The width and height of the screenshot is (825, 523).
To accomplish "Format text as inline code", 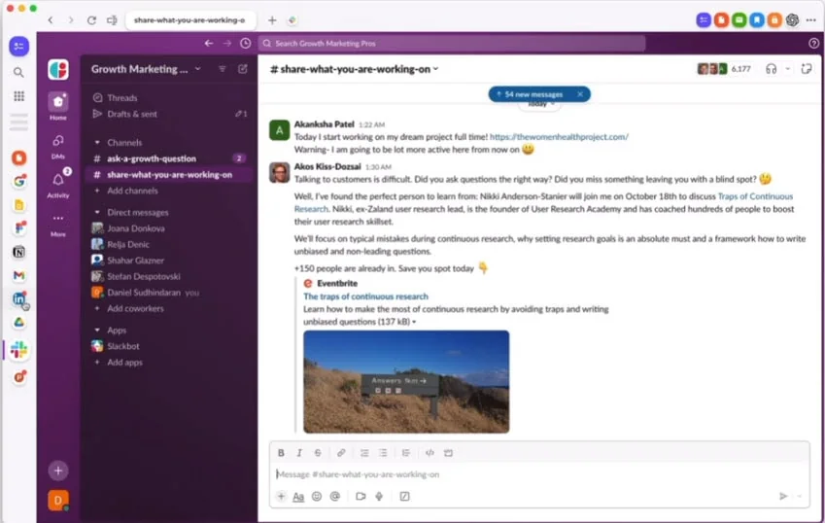I will (430, 453).
